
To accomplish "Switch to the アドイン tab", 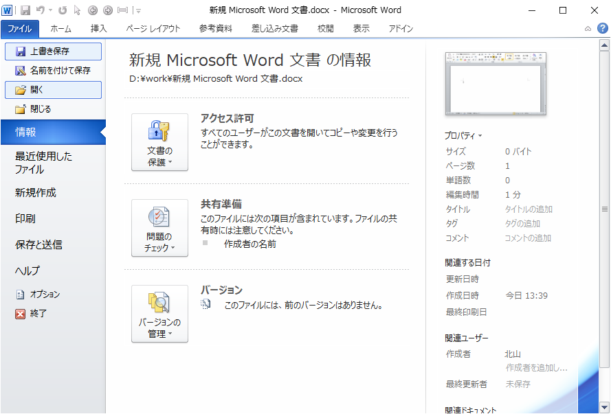I will pos(401,29).
